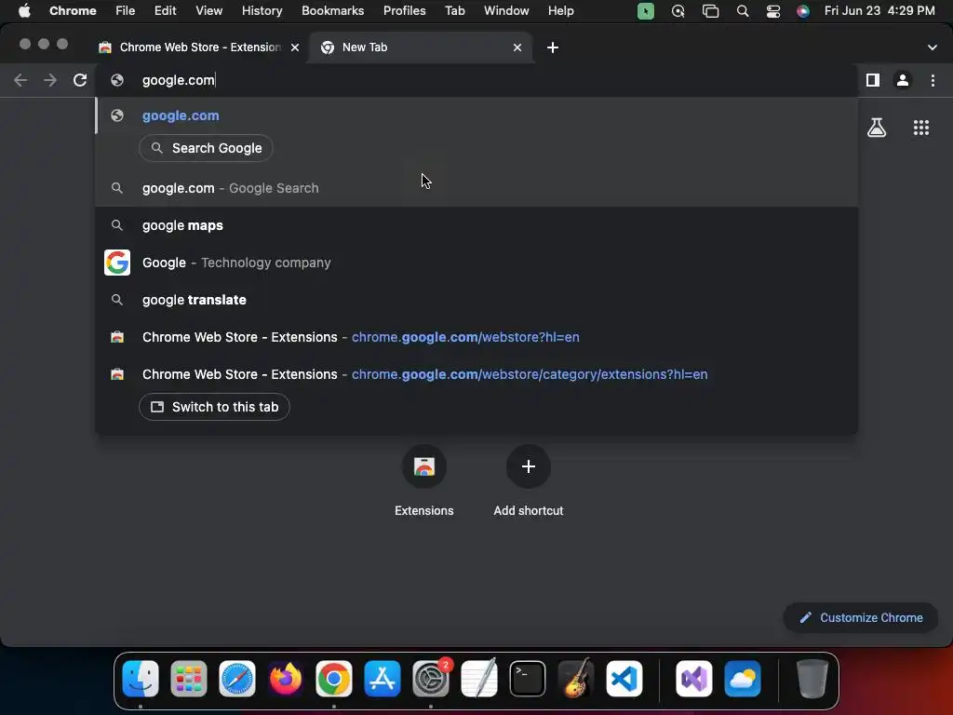The height and width of the screenshot is (715, 953).
Task: Click the Add shortcut plus tile
Action: (529, 467)
